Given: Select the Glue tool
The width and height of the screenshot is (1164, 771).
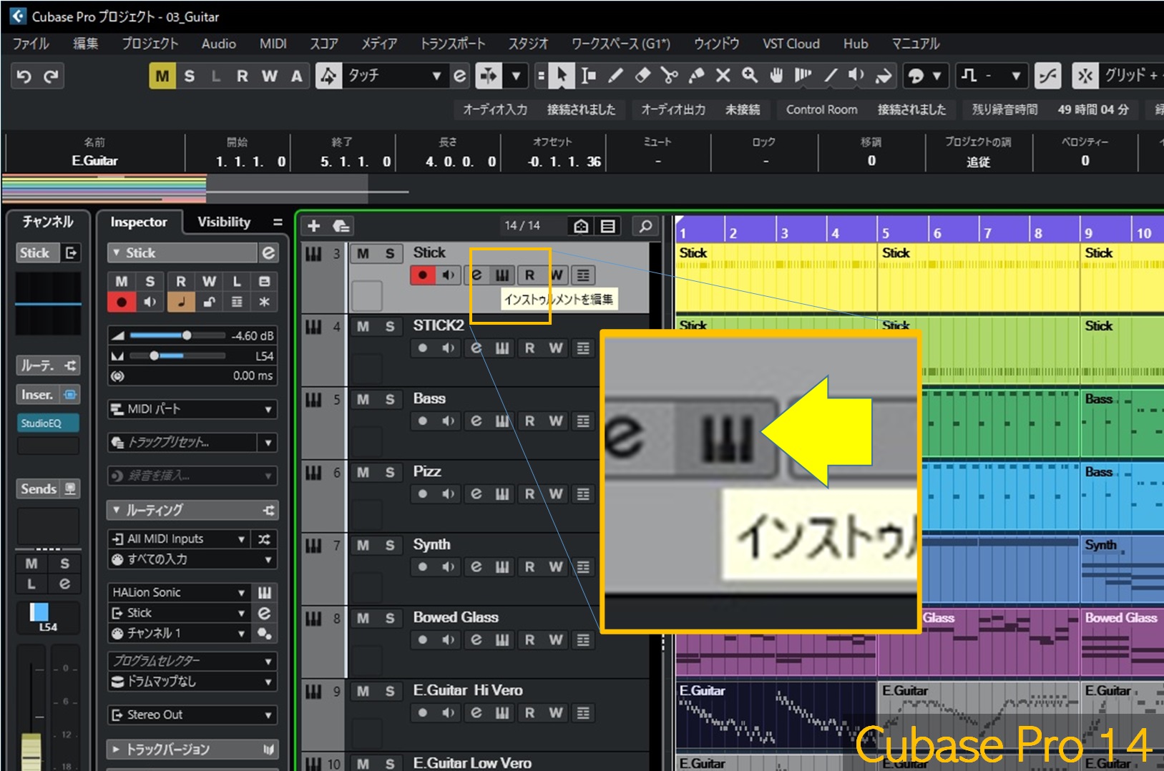Looking at the screenshot, I should (696, 76).
